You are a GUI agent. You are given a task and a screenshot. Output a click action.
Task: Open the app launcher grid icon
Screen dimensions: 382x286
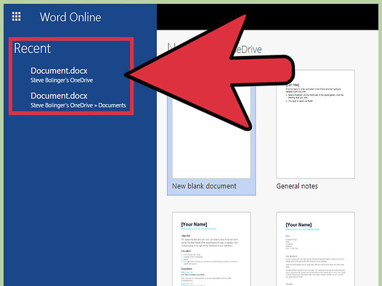(16, 17)
